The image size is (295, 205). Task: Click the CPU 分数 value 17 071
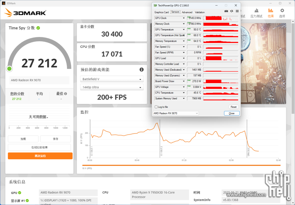click(x=112, y=54)
